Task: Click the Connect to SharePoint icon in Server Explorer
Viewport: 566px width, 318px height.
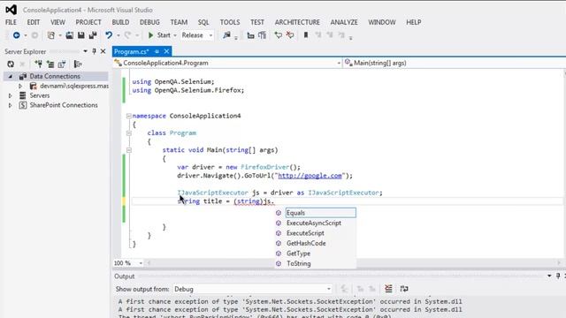Action: point(62,64)
